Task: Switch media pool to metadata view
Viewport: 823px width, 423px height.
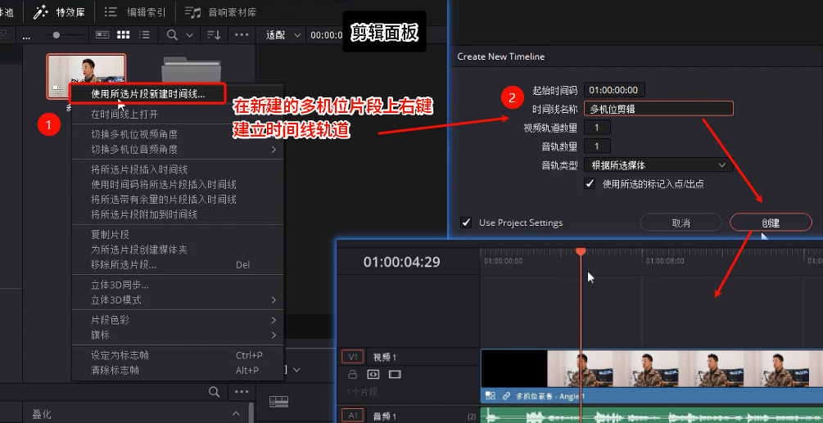Action: point(102,34)
